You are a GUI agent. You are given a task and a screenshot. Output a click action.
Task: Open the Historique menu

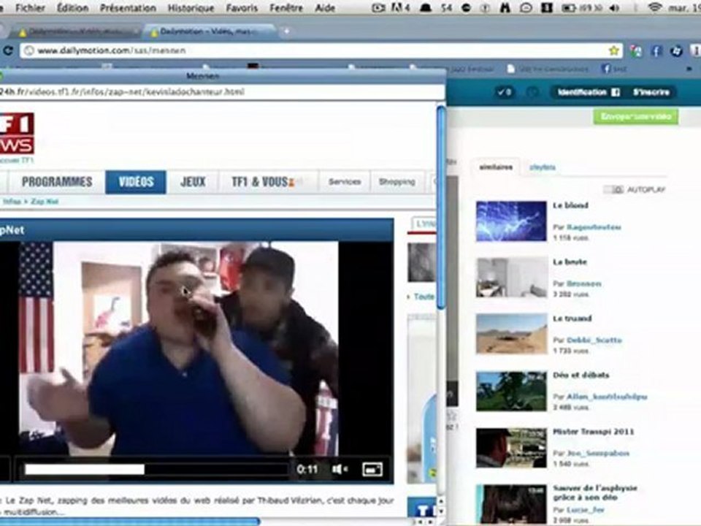point(191,7)
